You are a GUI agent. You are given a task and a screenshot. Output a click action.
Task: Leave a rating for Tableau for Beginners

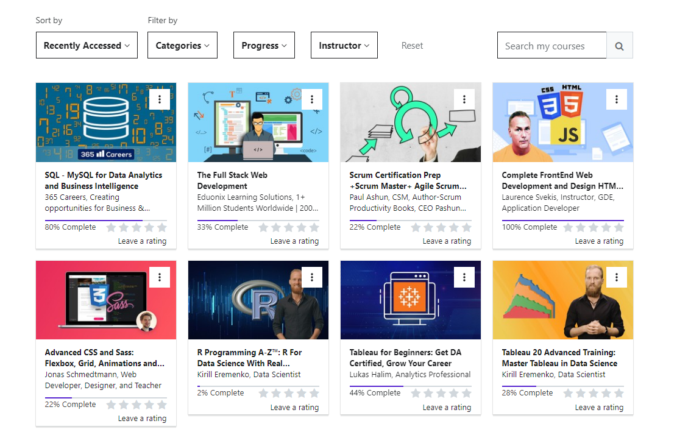[447, 408]
